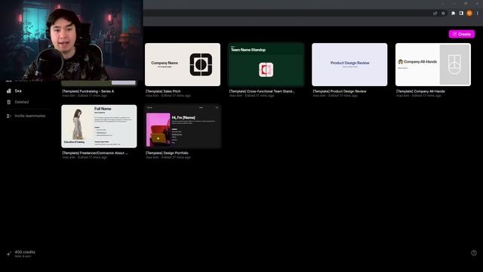
Task: Toggle the browser side panel icon
Action: click(x=461, y=14)
